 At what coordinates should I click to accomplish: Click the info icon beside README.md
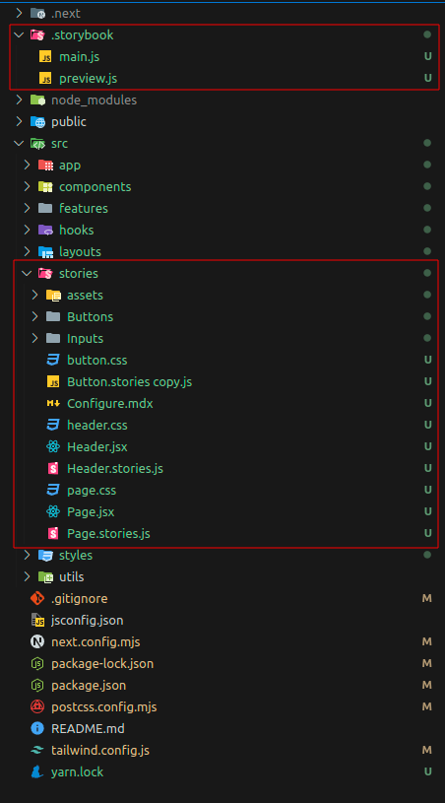pos(37,728)
